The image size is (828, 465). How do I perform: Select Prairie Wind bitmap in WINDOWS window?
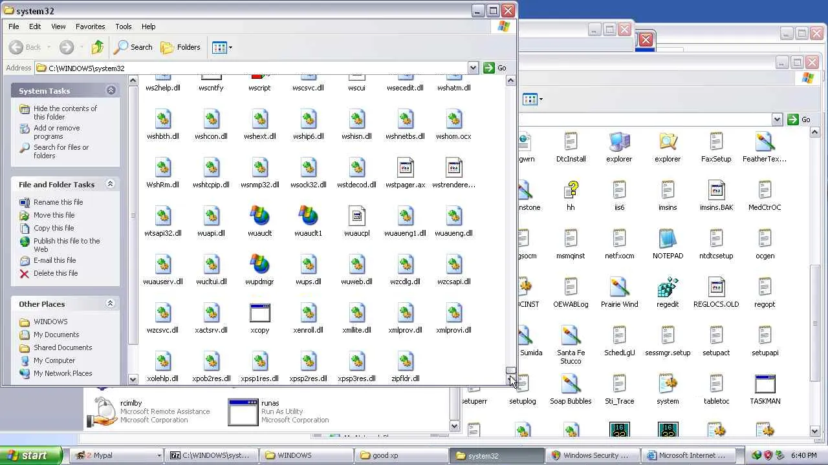click(x=619, y=287)
